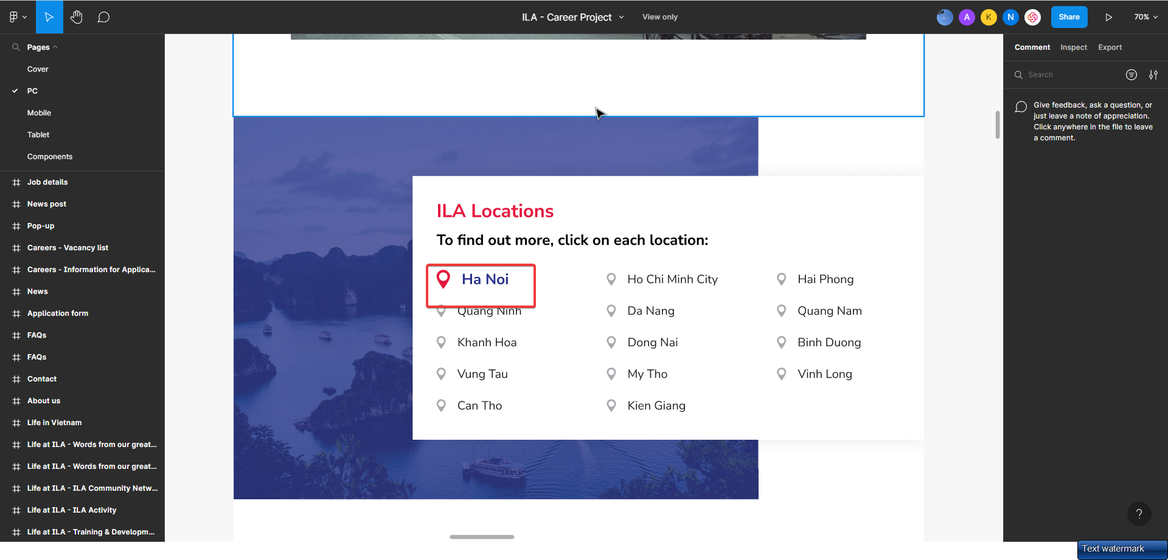Click the pin icon beside My Tho
The image size is (1168, 560).
611,374
